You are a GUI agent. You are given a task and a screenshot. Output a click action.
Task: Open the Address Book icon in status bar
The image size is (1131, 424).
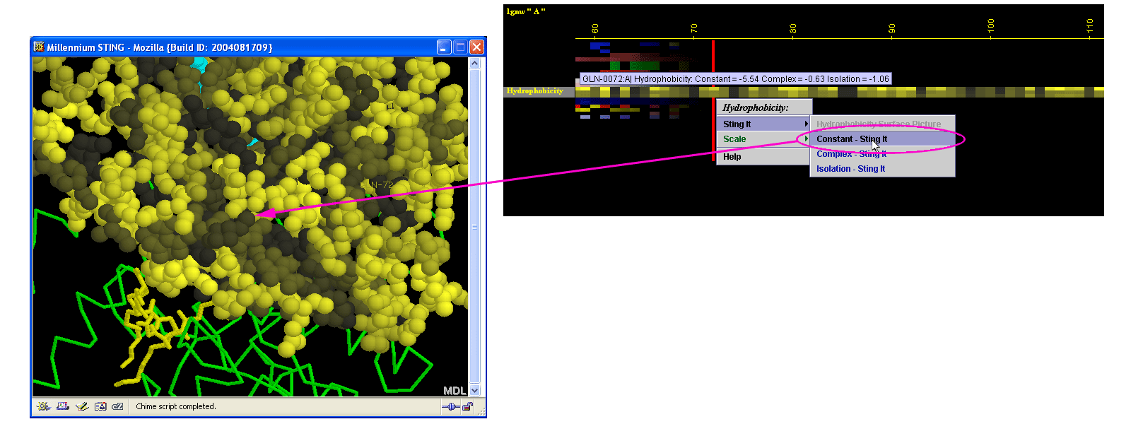[100, 406]
